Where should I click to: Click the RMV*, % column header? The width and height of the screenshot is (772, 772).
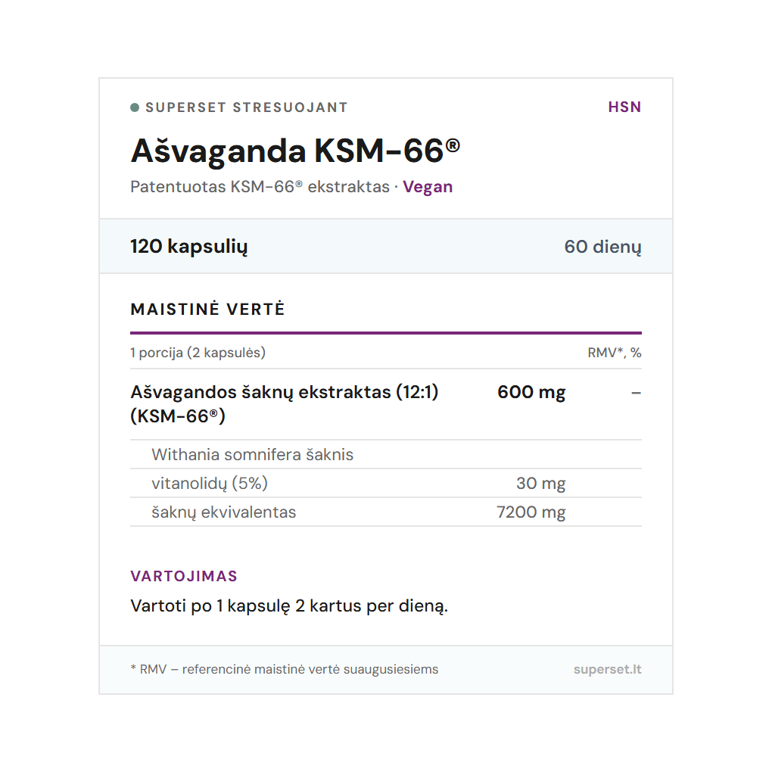(x=614, y=353)
